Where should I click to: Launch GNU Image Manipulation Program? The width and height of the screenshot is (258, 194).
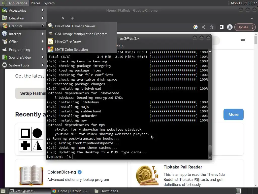click(x=81, y=34)
